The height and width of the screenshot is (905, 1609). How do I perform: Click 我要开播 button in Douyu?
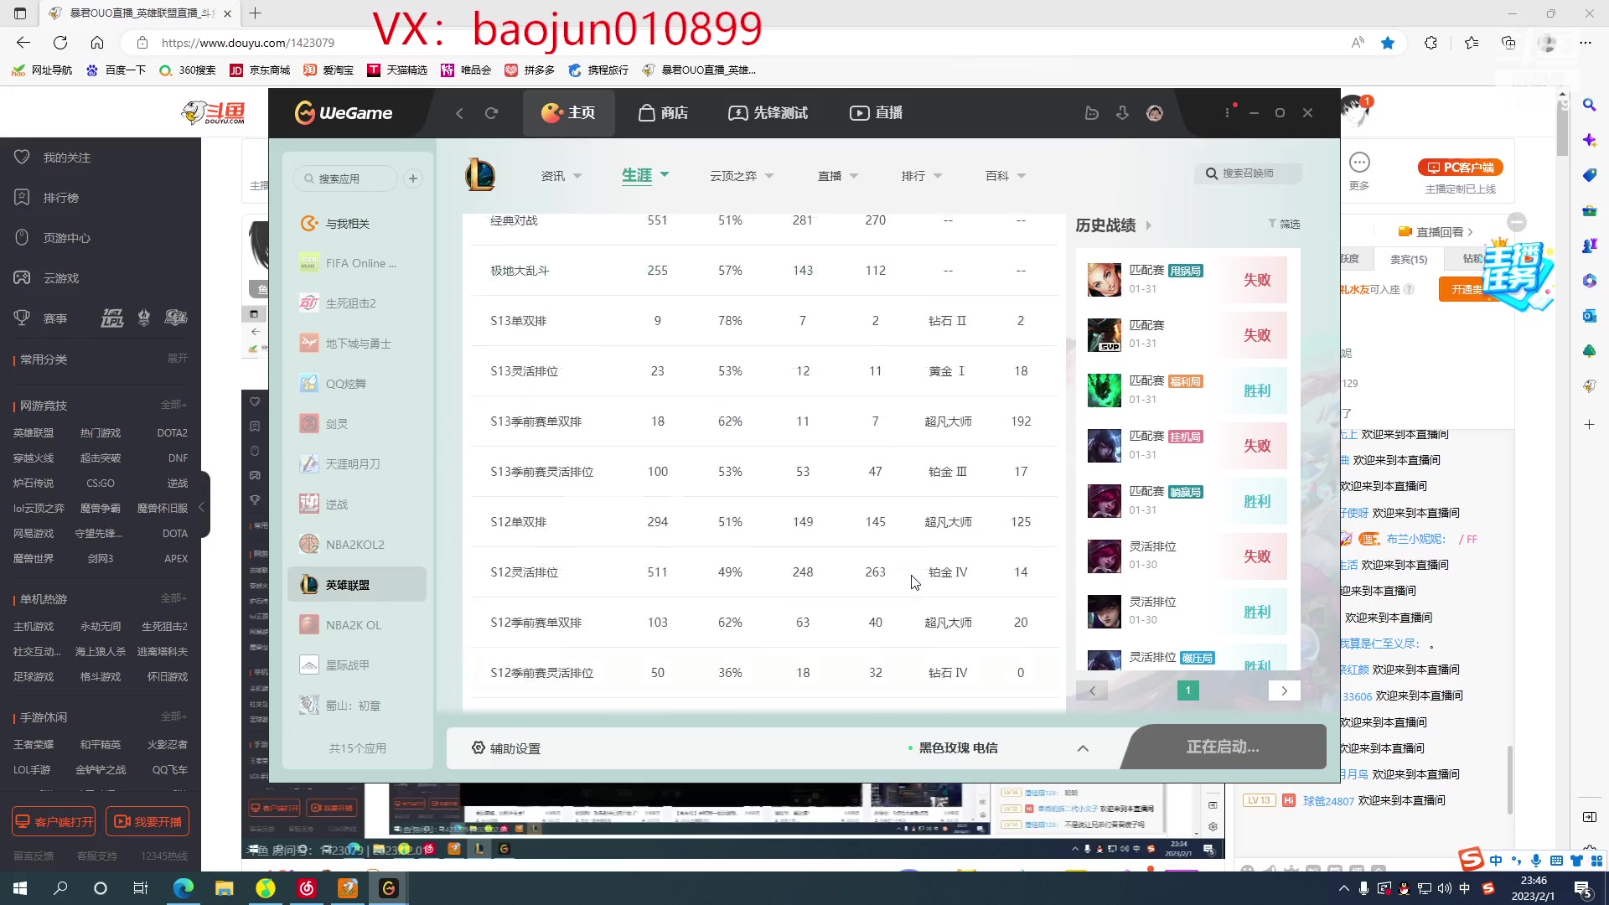click(x=147, y=822)
